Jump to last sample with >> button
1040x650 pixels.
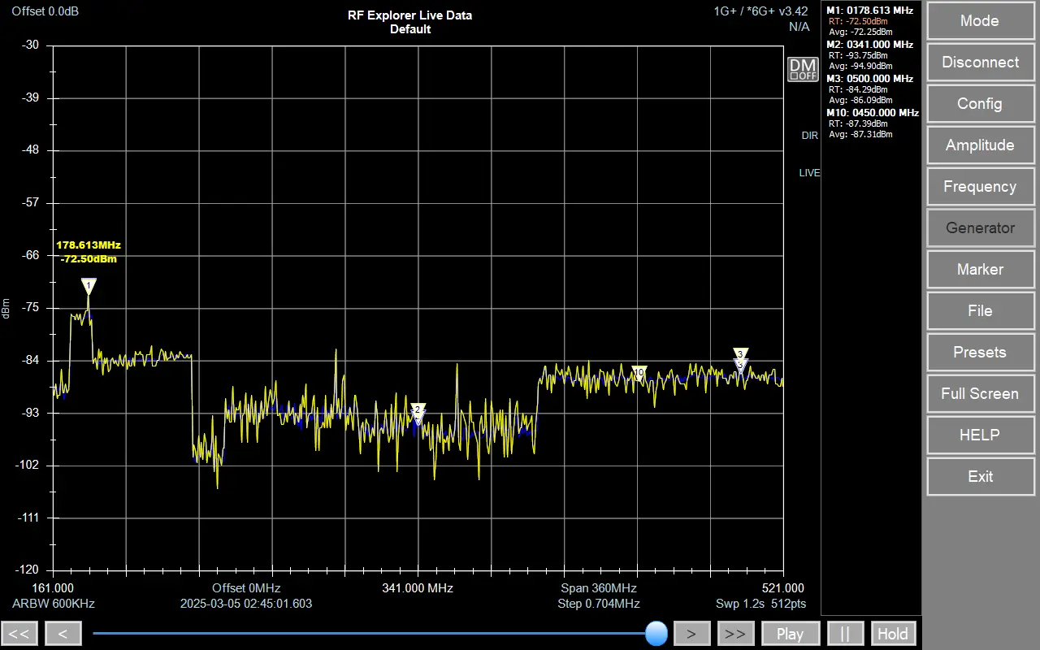click(734, 634)
